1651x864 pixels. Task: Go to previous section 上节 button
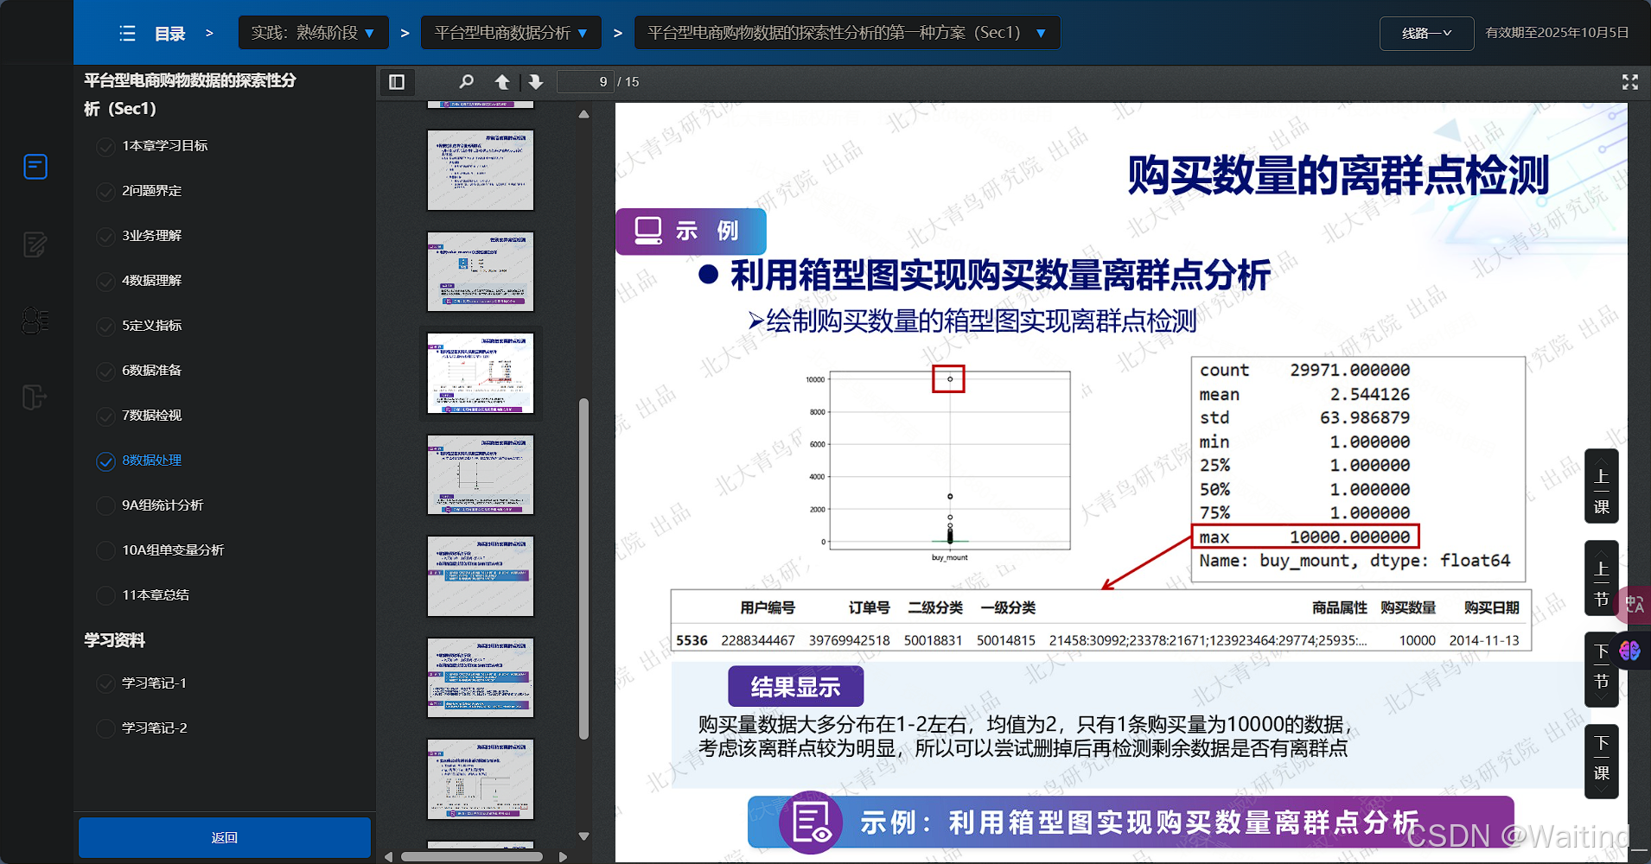[x=1601, y=578]
